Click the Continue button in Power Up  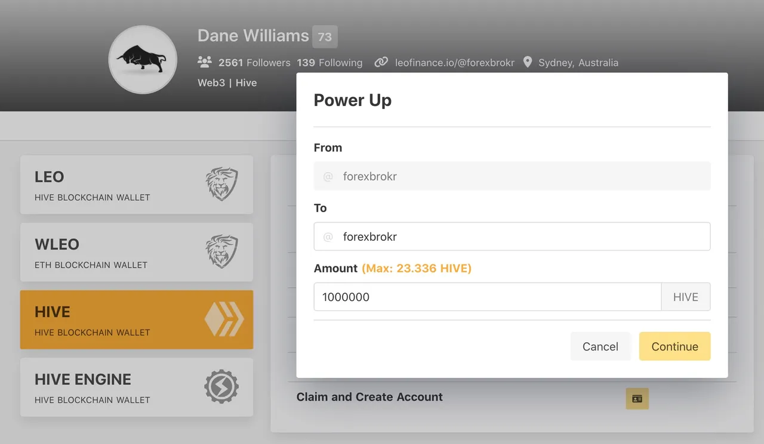pos(674,346)
